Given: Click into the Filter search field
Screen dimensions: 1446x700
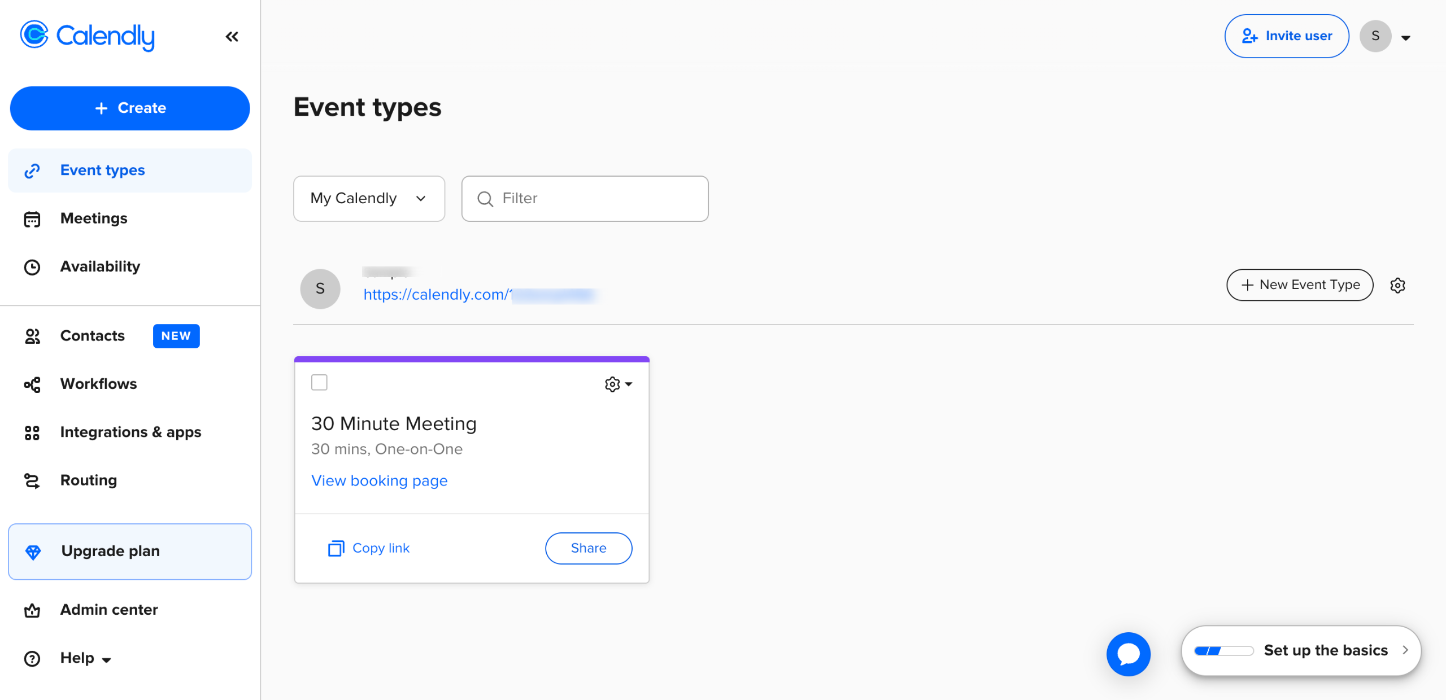Looking at the screenshot, I should pyautogui.click(x=593, y=199).
